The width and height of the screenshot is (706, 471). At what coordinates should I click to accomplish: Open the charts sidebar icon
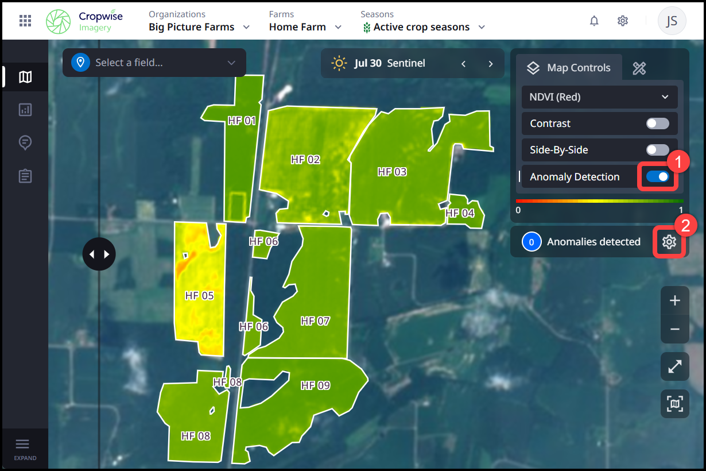click(25, 110)
